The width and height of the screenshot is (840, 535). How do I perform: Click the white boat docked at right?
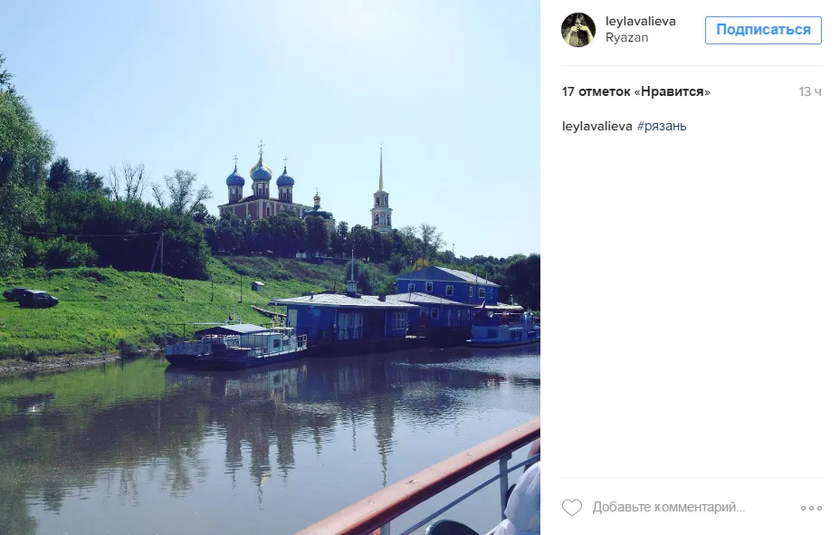click(505, 325)
